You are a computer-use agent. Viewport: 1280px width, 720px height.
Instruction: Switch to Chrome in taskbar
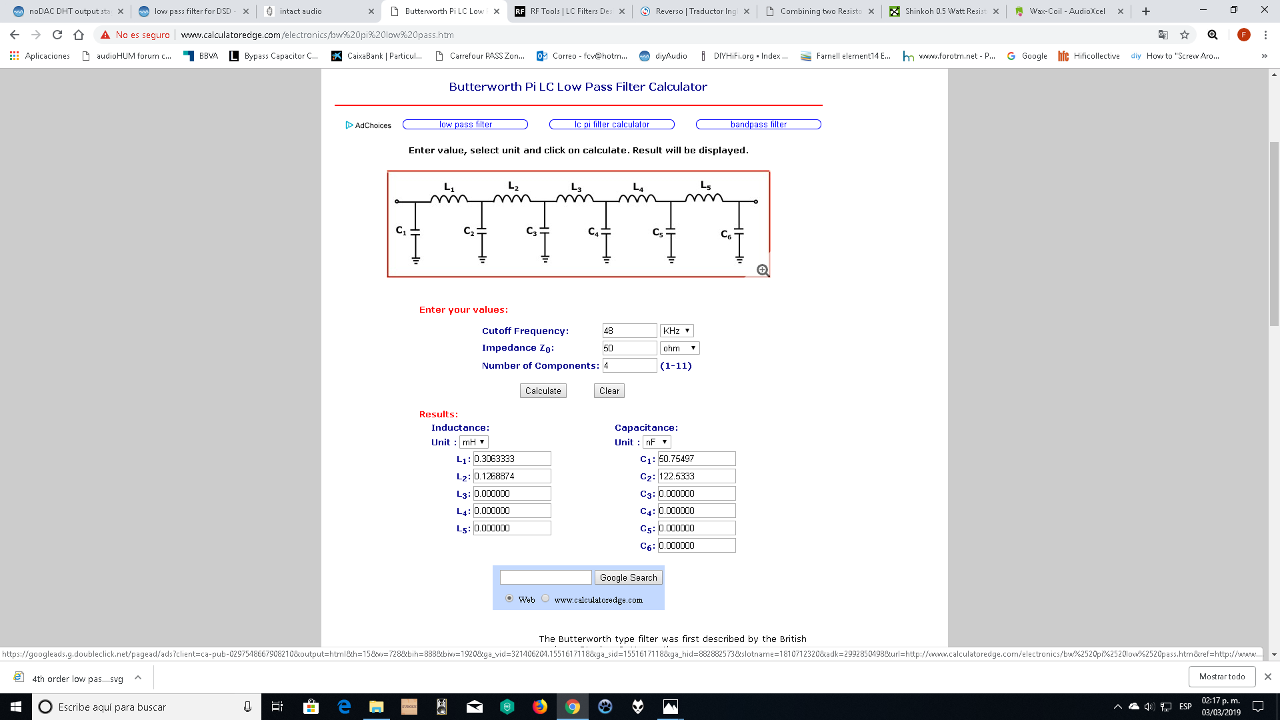tap(573, 707)
